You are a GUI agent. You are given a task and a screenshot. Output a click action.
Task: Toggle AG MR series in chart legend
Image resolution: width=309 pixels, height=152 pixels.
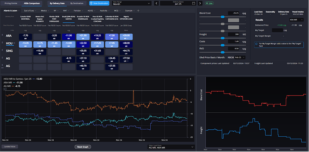(12, 86)
